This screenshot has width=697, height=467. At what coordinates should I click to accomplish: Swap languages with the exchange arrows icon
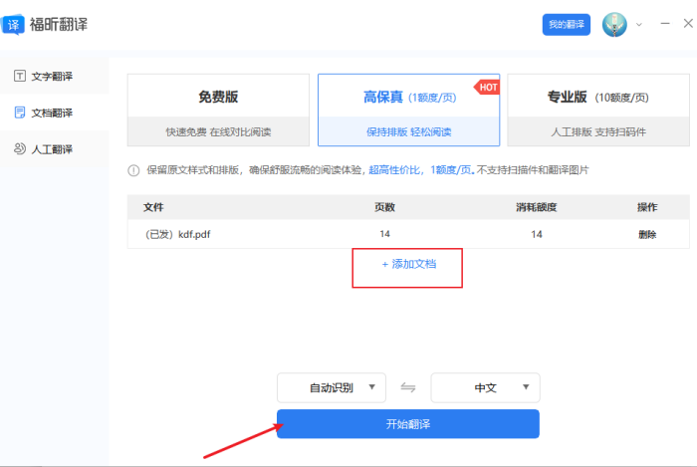click(408, 387)
